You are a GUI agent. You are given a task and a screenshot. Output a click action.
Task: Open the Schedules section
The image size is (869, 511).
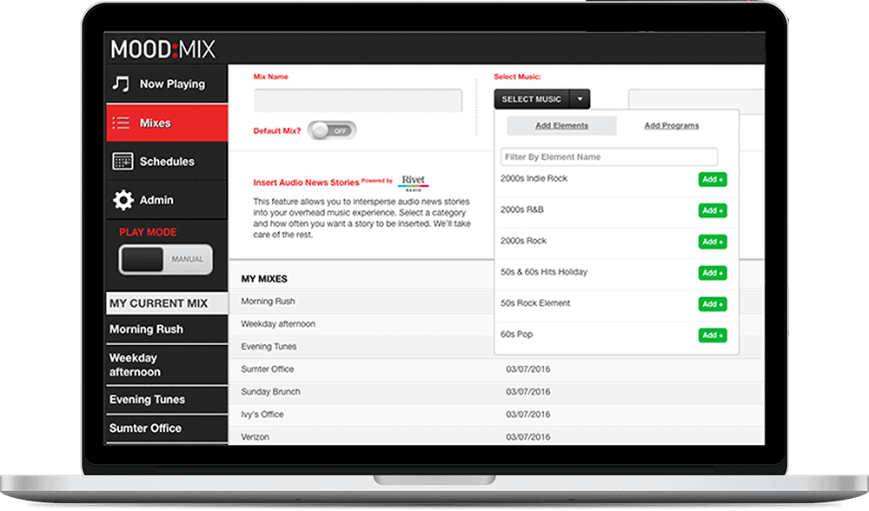167,162
